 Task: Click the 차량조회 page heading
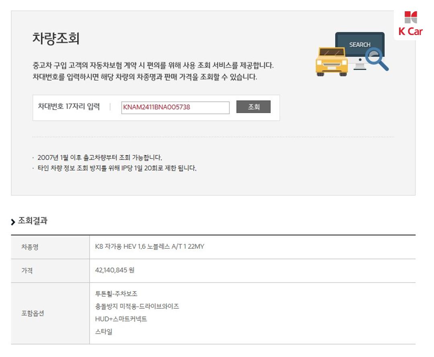coord(55,39)
